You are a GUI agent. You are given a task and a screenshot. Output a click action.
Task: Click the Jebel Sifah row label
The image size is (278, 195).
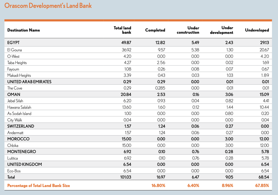click(x=15, y=101)
